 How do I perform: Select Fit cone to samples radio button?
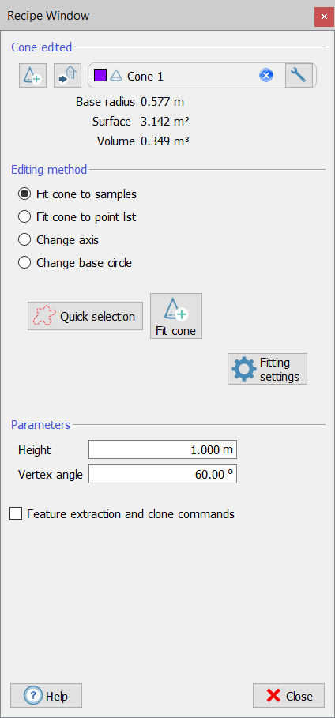(x=24, y=194)
